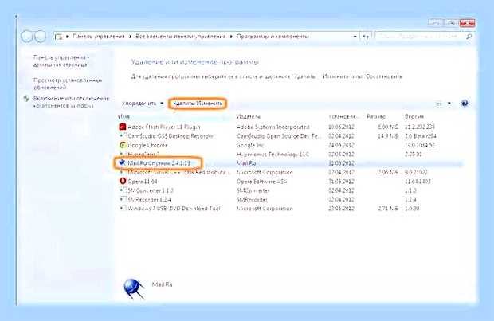
Task: Click the Opera 11.64 program icon
Action: pos(123,181)
